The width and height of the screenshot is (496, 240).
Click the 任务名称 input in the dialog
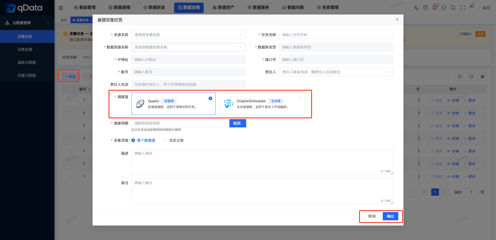[x=336, y=35]
